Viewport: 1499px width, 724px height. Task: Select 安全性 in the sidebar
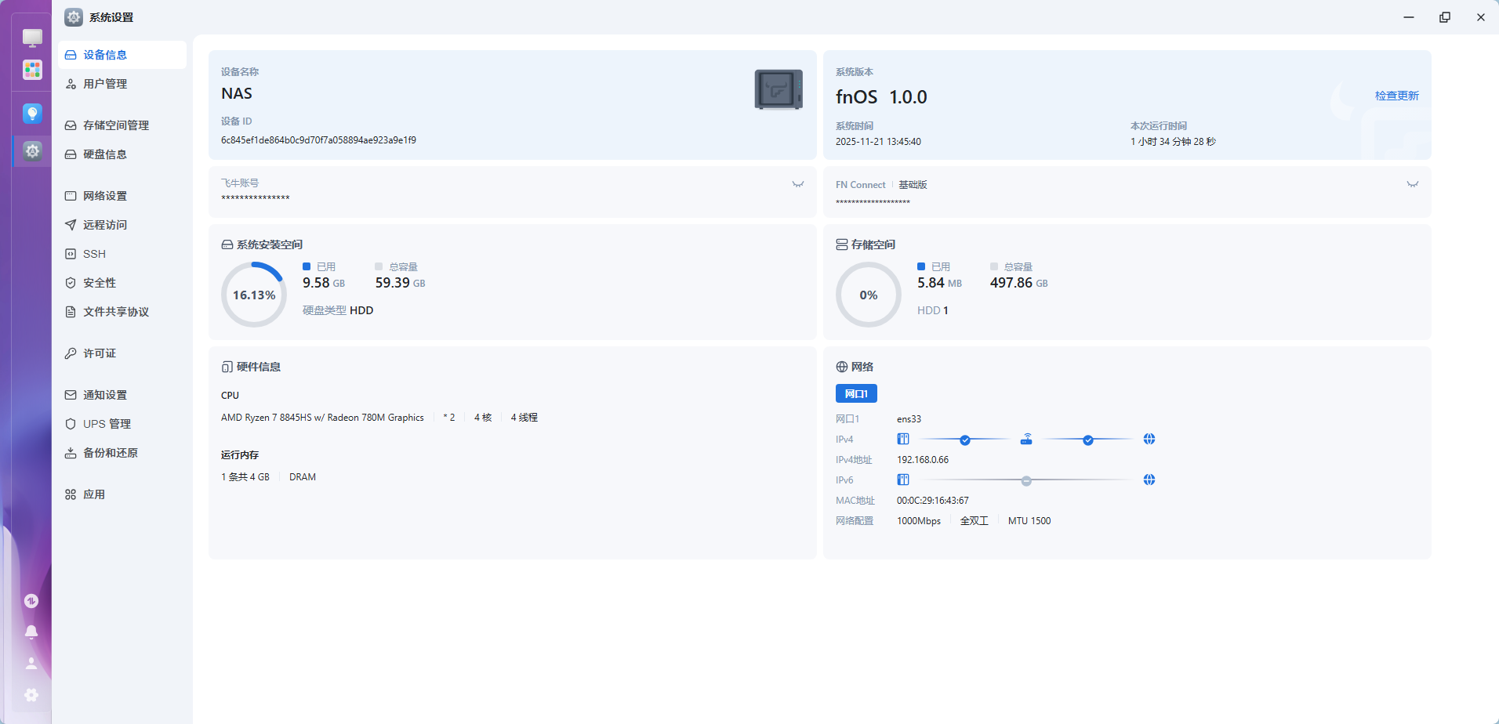point(100,283)
